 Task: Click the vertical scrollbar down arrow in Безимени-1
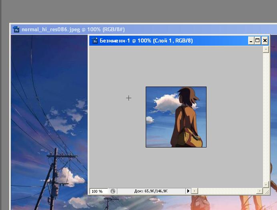(x=266, y=184)
